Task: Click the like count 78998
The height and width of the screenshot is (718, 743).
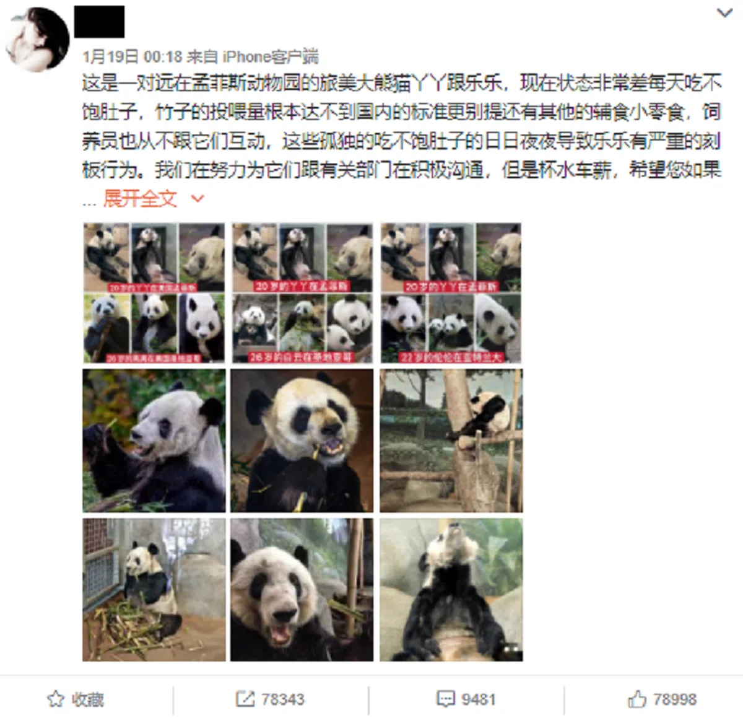Action: [x=675, y=699]
